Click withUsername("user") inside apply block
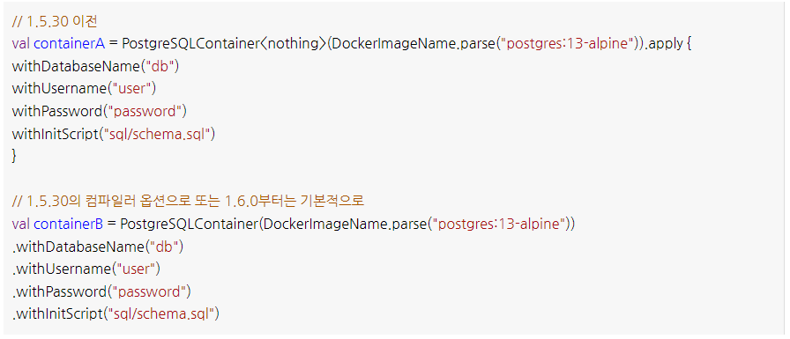 point(84,89)
